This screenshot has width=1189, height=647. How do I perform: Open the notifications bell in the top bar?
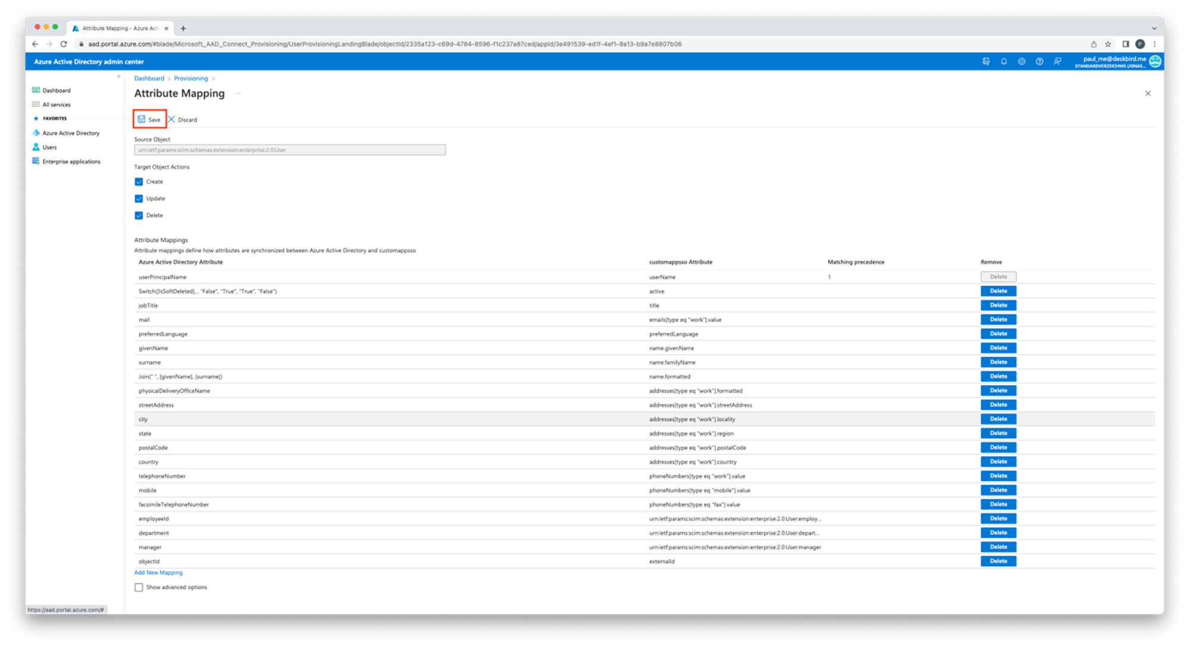1004,61
